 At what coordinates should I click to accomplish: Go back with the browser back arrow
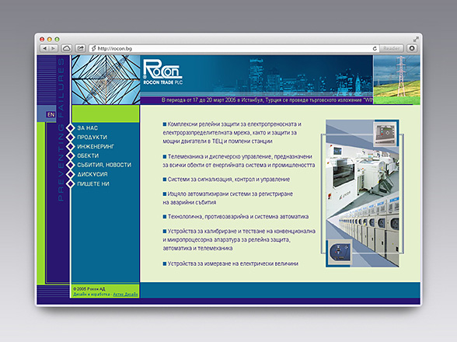tap(44, 48)
